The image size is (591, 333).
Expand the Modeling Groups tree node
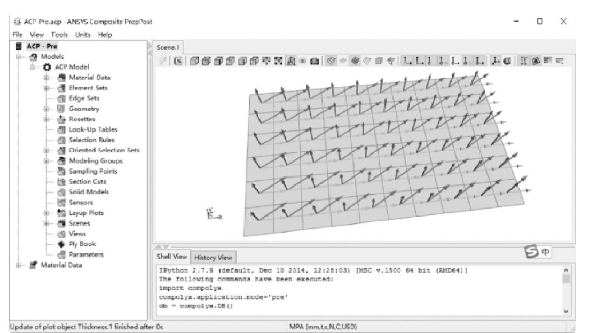pos(47,161)
